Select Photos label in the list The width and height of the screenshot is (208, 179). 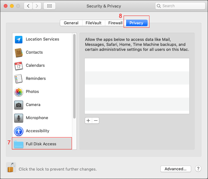(x=32, y=92)
